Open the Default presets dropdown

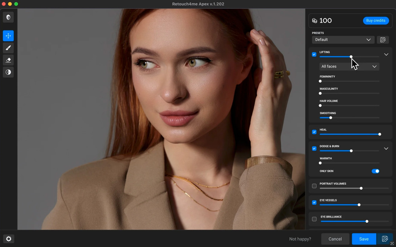click(343, 40)
